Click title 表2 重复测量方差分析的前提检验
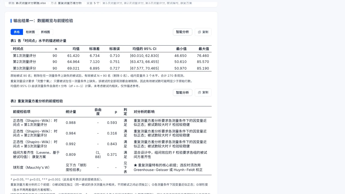This screenshot has height=194, width=345. click(37, 101)
